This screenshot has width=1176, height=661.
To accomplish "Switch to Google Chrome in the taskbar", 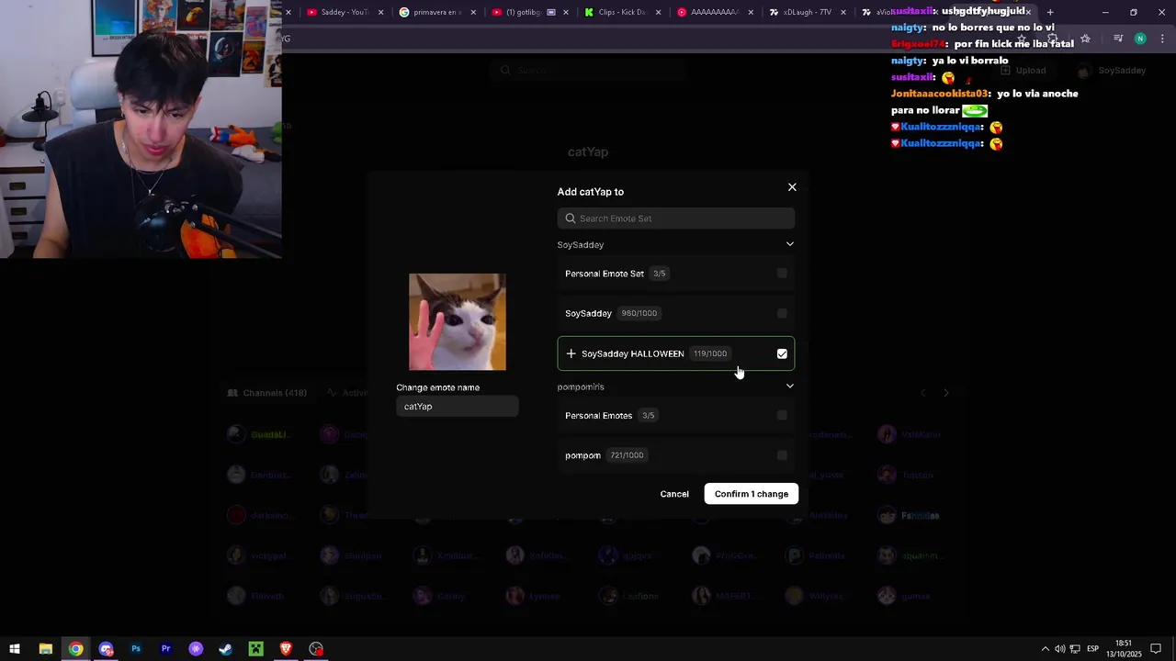I will point(75,649).
